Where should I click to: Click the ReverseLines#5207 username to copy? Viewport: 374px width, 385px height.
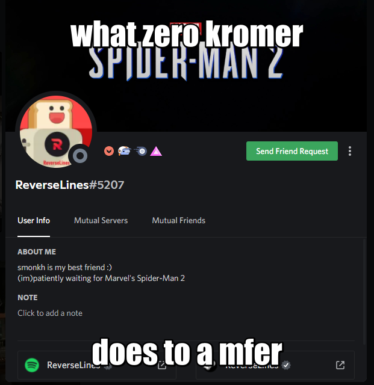(x=70, y=185)
